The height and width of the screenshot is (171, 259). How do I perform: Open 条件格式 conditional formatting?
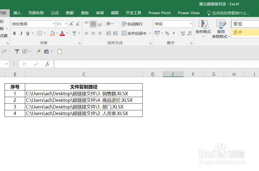point(203,28)
